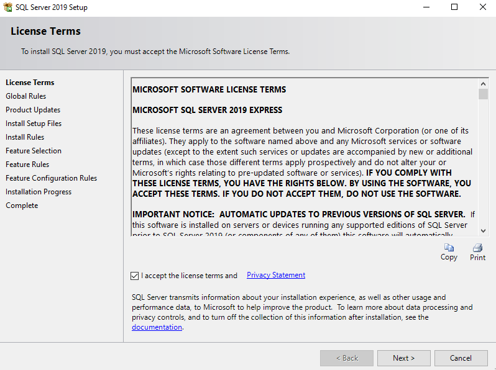Click the IMPORTANT NOTICE paragraph text

click(304, 225)
